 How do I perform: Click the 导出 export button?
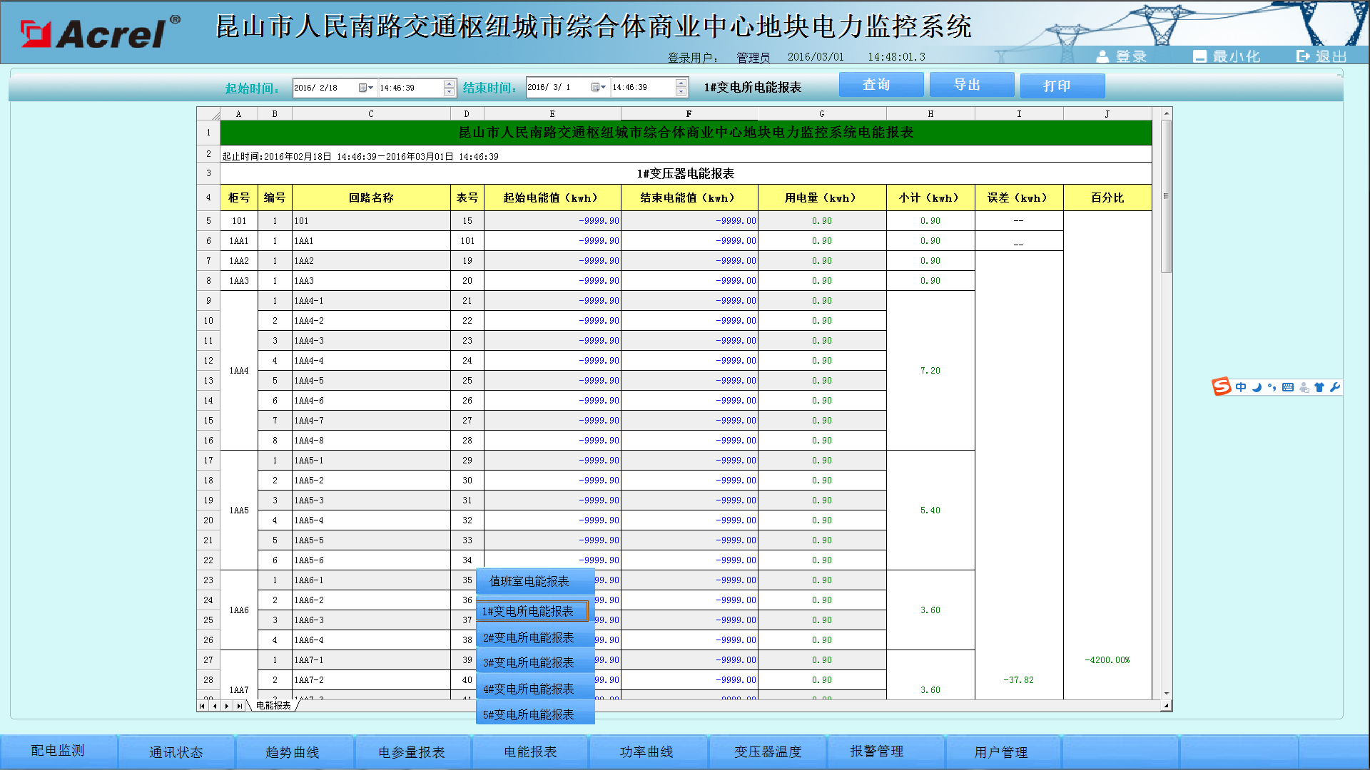coord(971,85)
